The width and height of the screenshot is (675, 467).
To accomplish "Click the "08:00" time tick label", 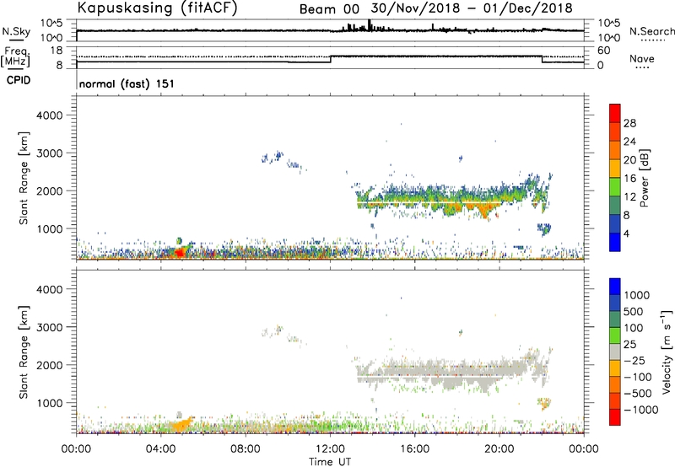I will [x=246, y=449].
